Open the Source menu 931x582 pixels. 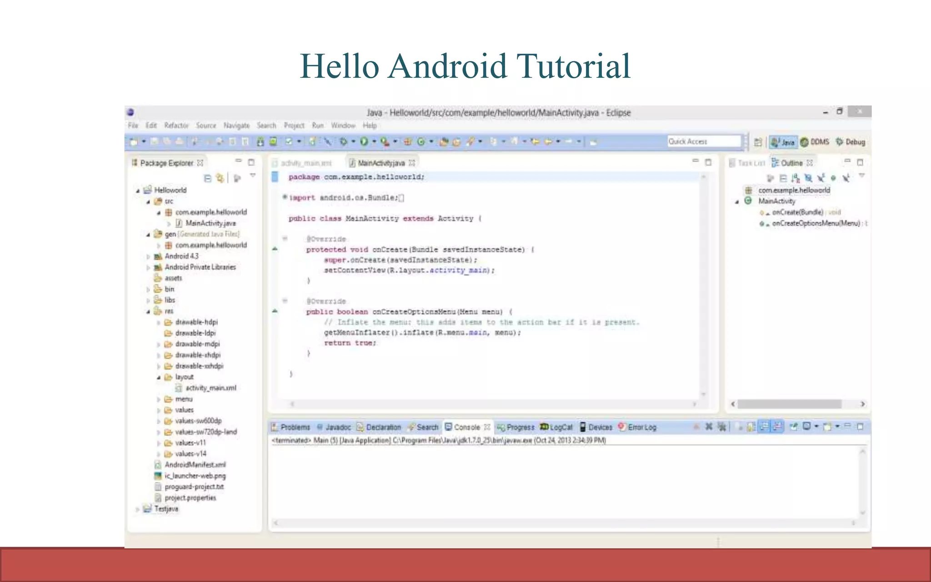click(x=206, y=125)
